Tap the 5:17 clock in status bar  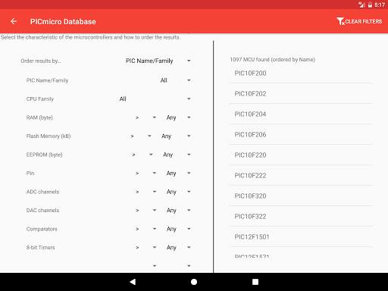(380, 5)
